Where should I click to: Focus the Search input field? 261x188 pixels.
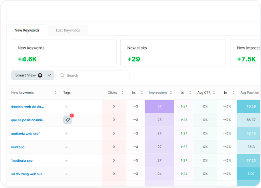[96, 75]
